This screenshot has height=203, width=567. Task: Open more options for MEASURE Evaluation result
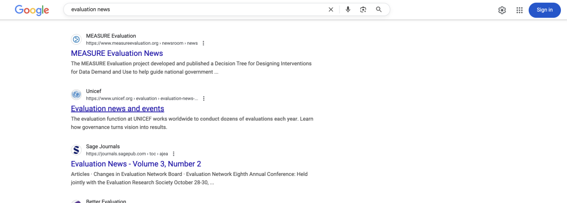coord(203,43)
